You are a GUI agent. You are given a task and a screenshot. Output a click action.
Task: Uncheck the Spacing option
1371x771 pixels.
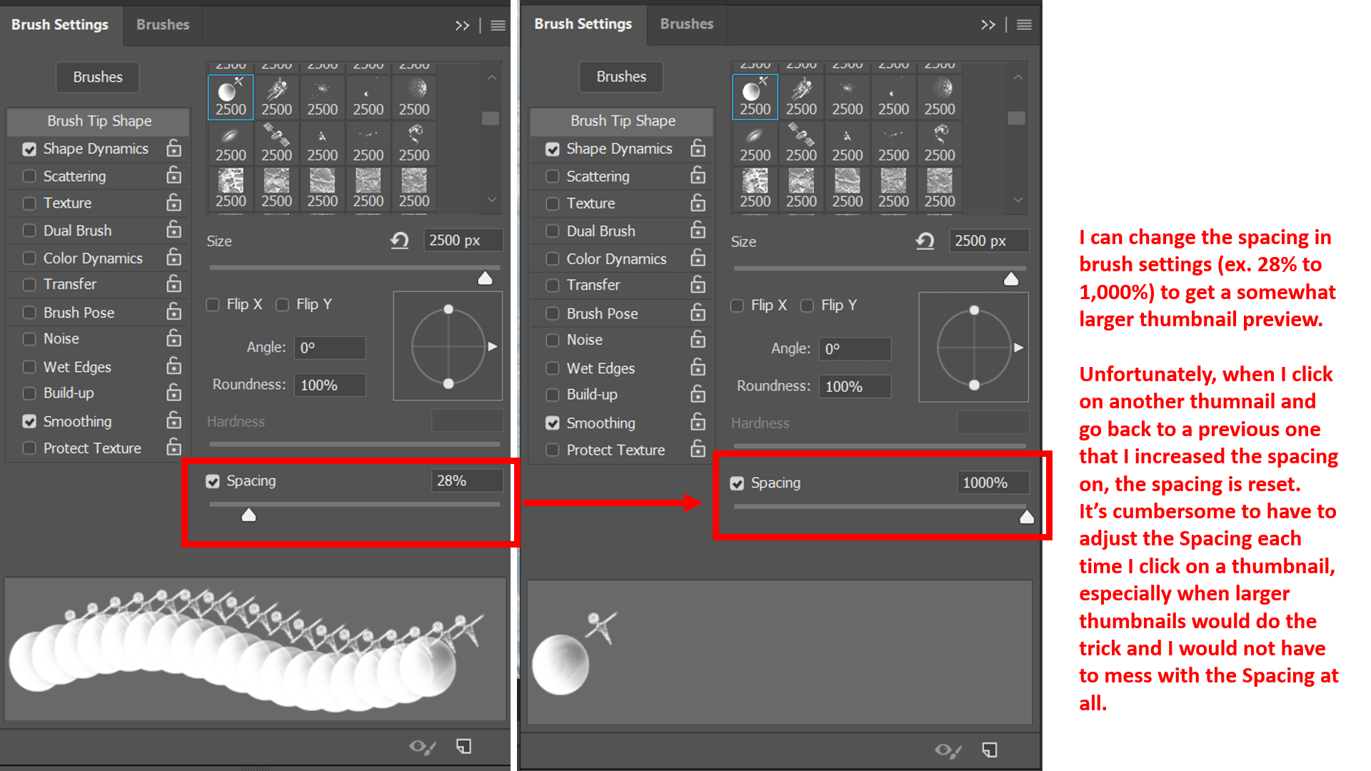(212, 480)
